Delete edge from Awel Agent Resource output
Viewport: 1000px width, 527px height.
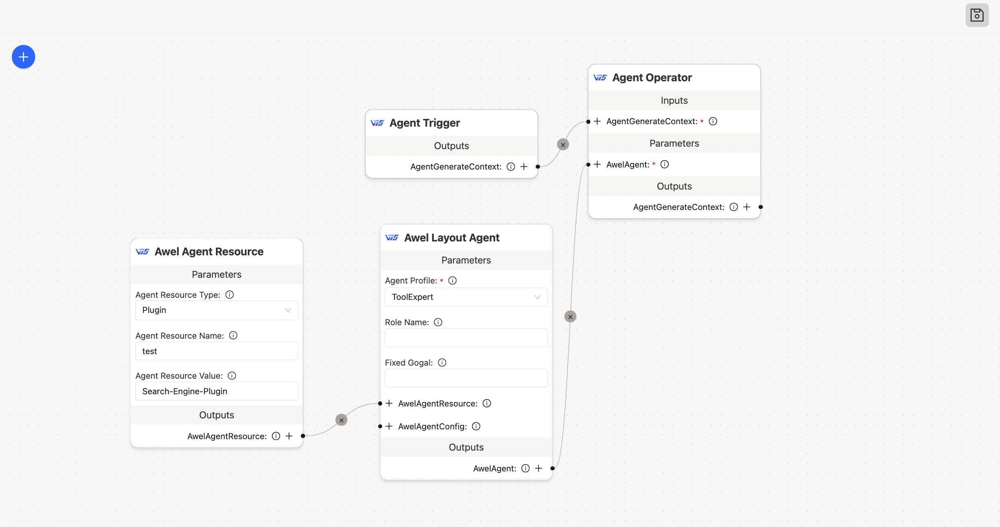point(341,420)
